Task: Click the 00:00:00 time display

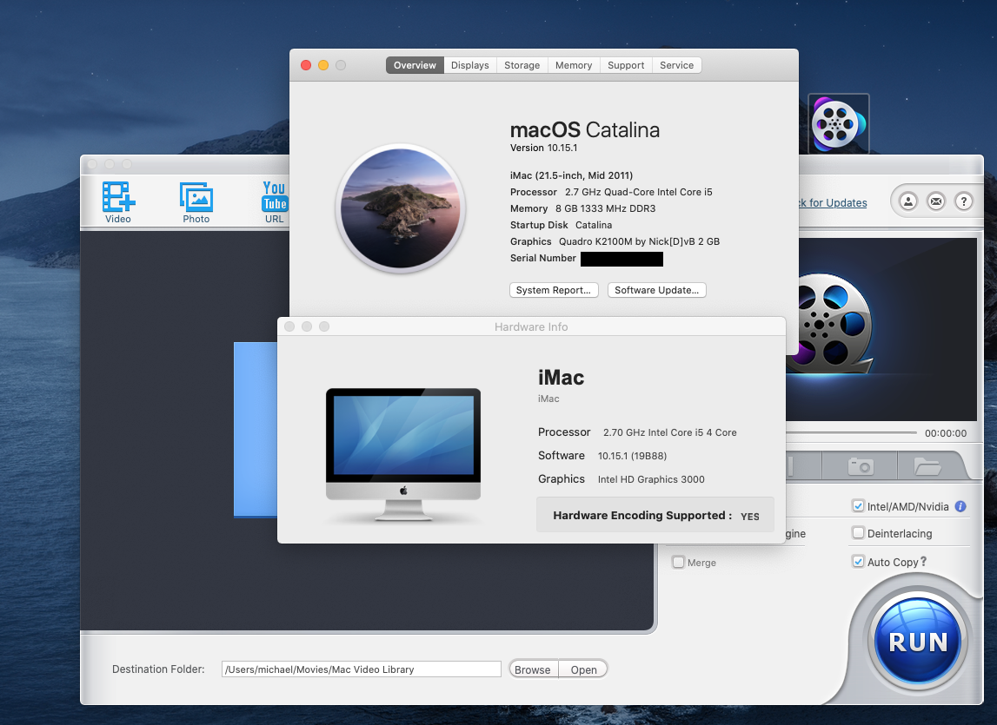Action: 946,433
